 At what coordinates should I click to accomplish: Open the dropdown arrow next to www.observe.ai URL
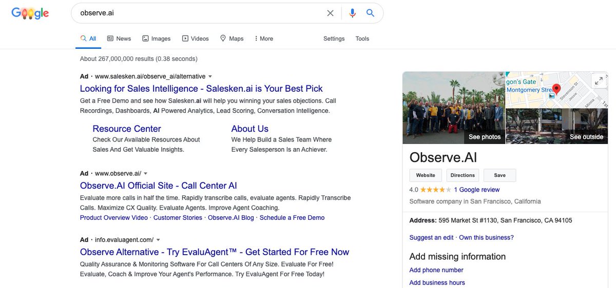pos(146,174)
